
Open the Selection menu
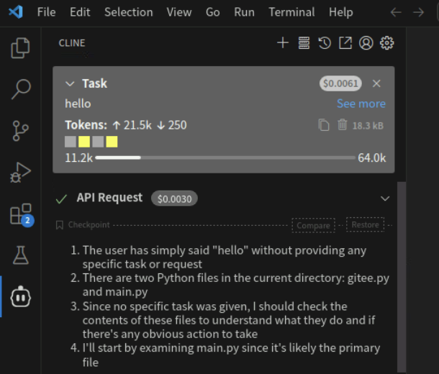(x=128, y=12)
